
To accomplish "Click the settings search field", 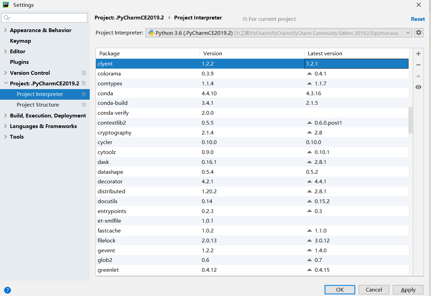I will click(45, 18).
